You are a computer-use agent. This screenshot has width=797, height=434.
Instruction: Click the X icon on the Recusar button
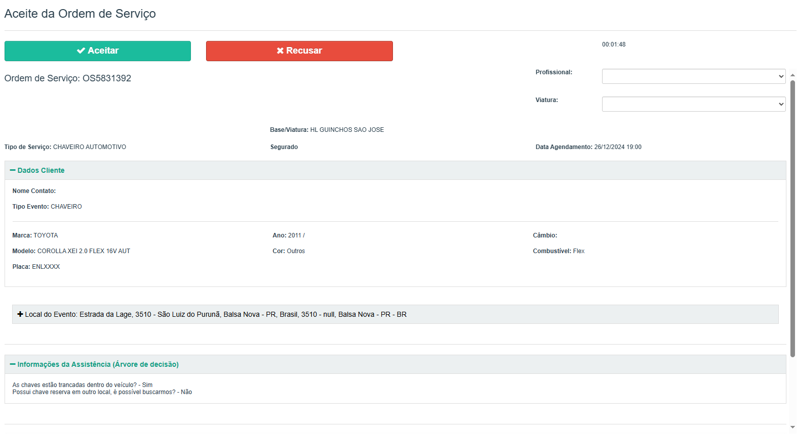pos(280,51)
